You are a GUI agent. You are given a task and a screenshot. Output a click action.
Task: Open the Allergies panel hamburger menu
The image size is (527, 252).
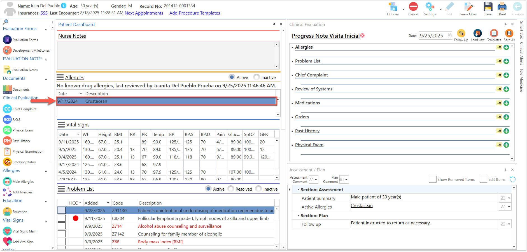pos(60,77)
